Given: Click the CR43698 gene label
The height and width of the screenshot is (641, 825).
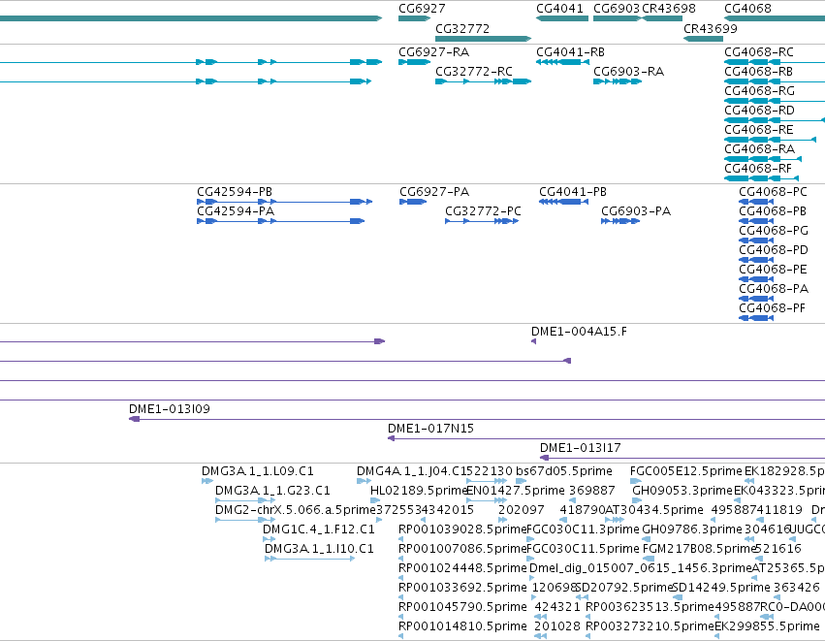Looking at the screenshot, I should 669,9.
